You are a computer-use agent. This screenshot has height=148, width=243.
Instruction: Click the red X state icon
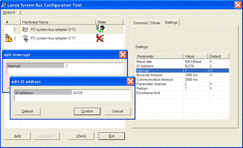point(100,38)
